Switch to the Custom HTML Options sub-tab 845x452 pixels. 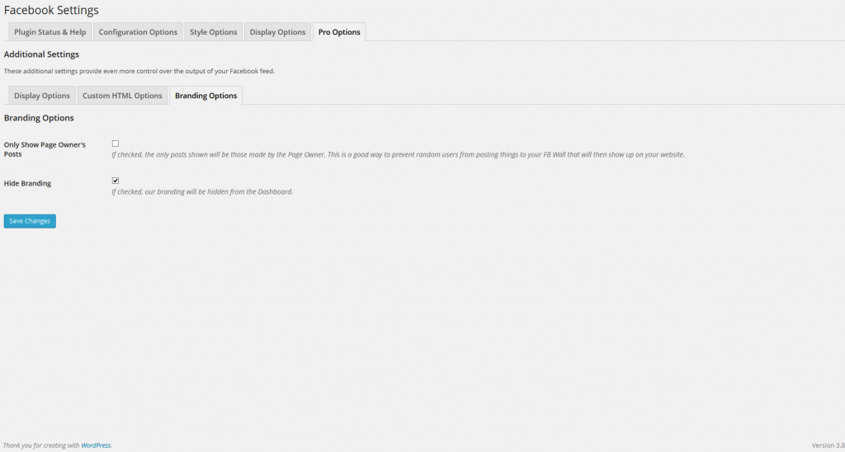coord(122,96)
